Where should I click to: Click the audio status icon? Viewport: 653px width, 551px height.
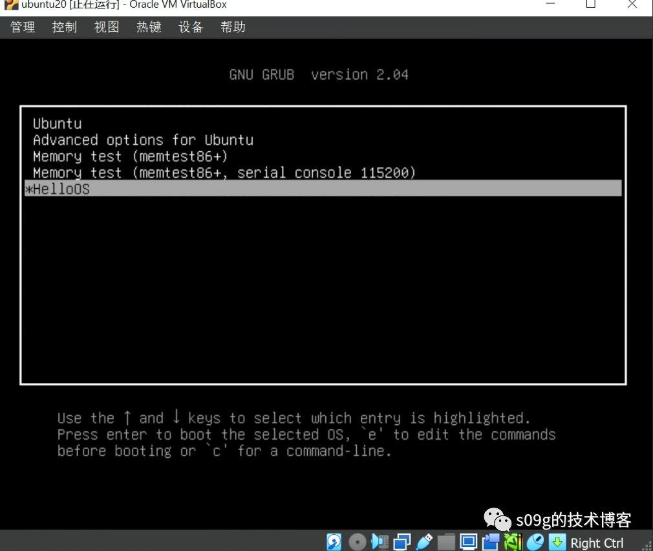[380, 542]
